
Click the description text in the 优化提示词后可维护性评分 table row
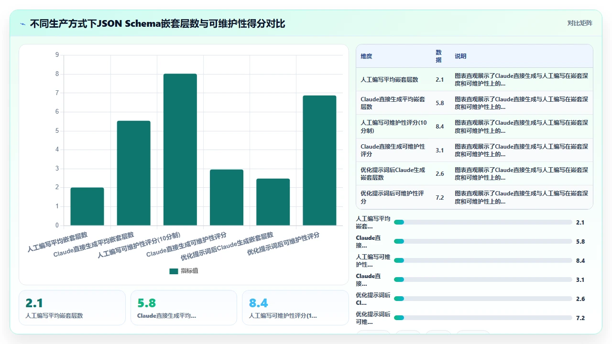(521, 197)
